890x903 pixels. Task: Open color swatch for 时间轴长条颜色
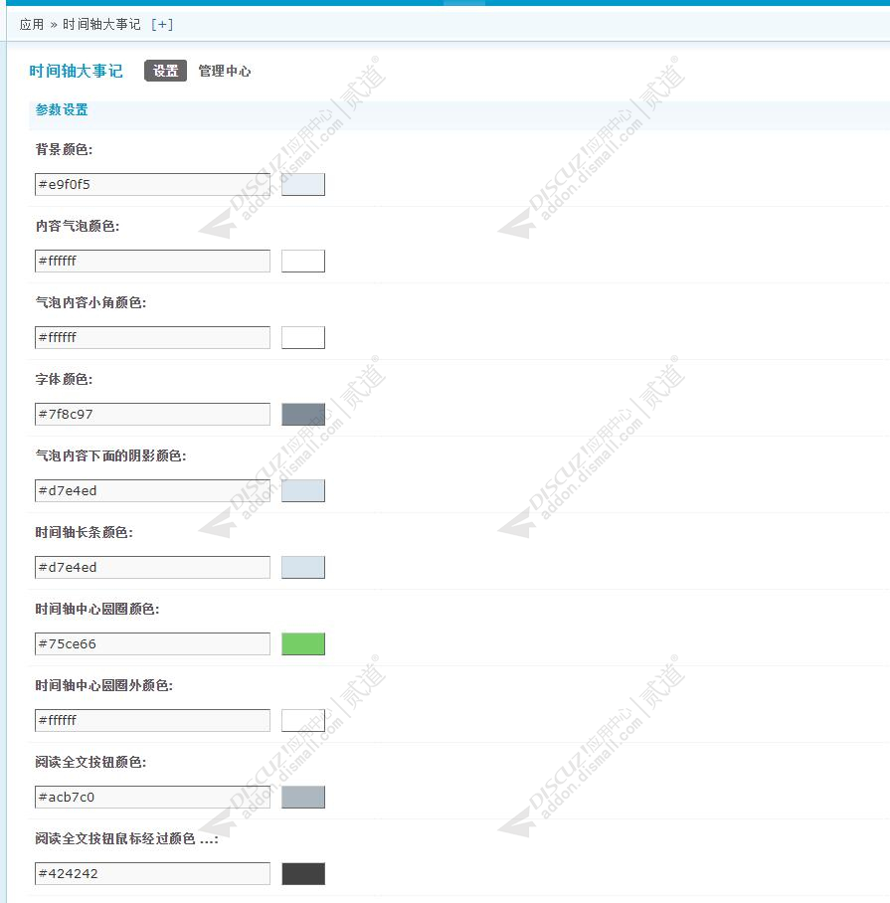pos(303,567)
